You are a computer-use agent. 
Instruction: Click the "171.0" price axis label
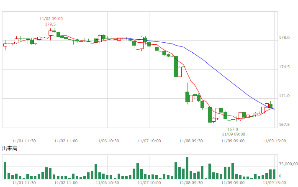284,96
